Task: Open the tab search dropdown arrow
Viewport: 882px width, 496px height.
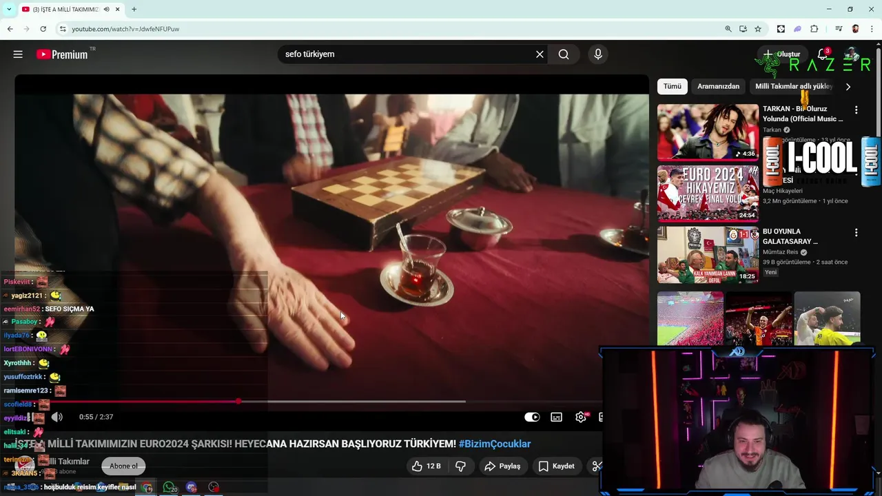Action: tap(8, 9)
